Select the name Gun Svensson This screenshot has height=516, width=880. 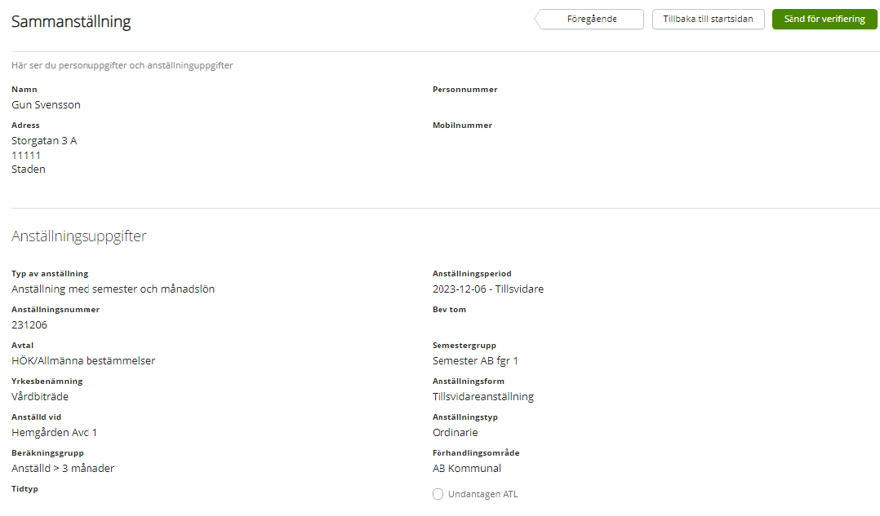coord(46,105)
